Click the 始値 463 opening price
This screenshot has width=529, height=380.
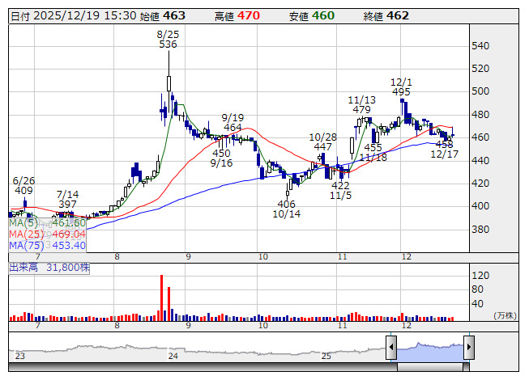pos(163,16)
